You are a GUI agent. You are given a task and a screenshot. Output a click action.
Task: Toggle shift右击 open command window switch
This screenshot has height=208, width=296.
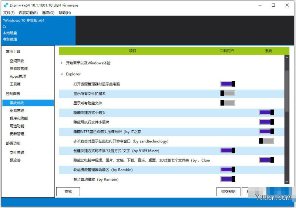(x=266, y=141)
